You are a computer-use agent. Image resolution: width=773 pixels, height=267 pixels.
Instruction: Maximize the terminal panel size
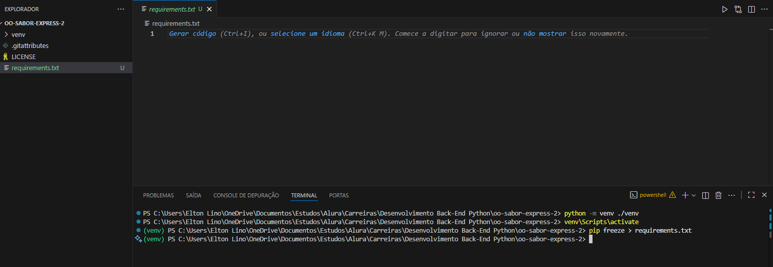point(751,195)
